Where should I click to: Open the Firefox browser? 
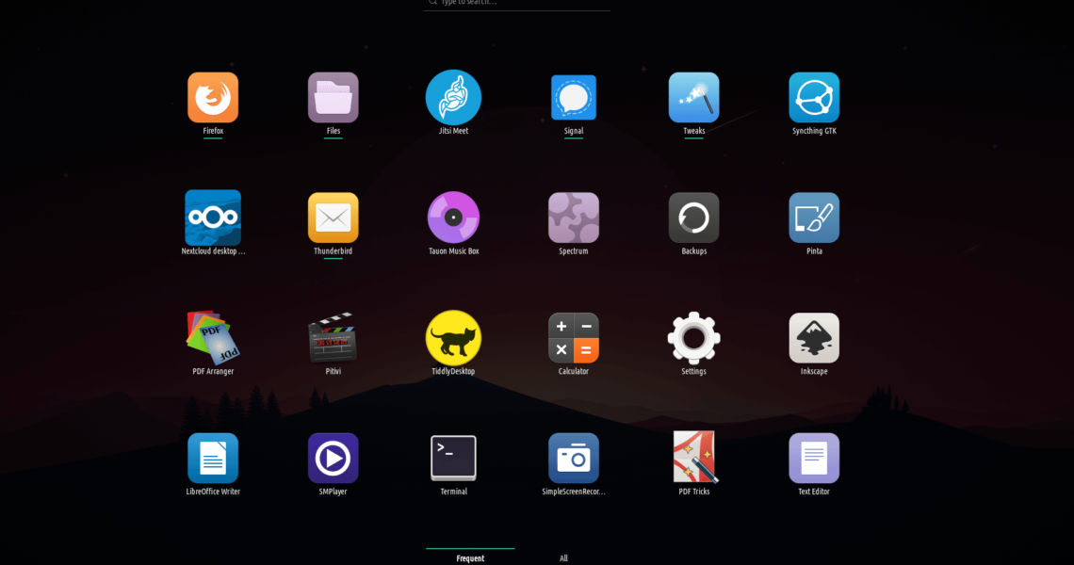click(213, 98)
